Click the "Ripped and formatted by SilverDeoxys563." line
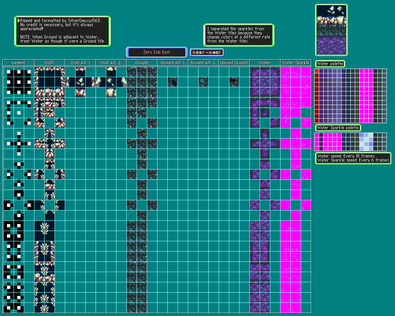The width and height of the screenshot is (395, 316). (60, 21)
